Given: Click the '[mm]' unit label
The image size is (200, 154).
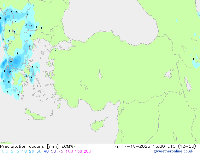Looking at the screenshot, I should coord(53,146).
